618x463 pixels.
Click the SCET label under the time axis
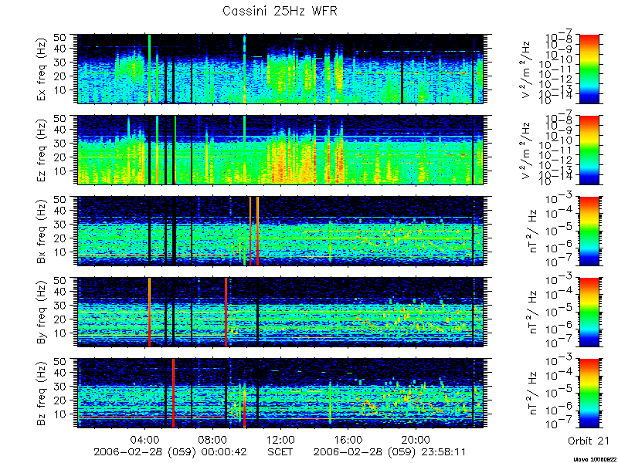click(x=280, y=452)
